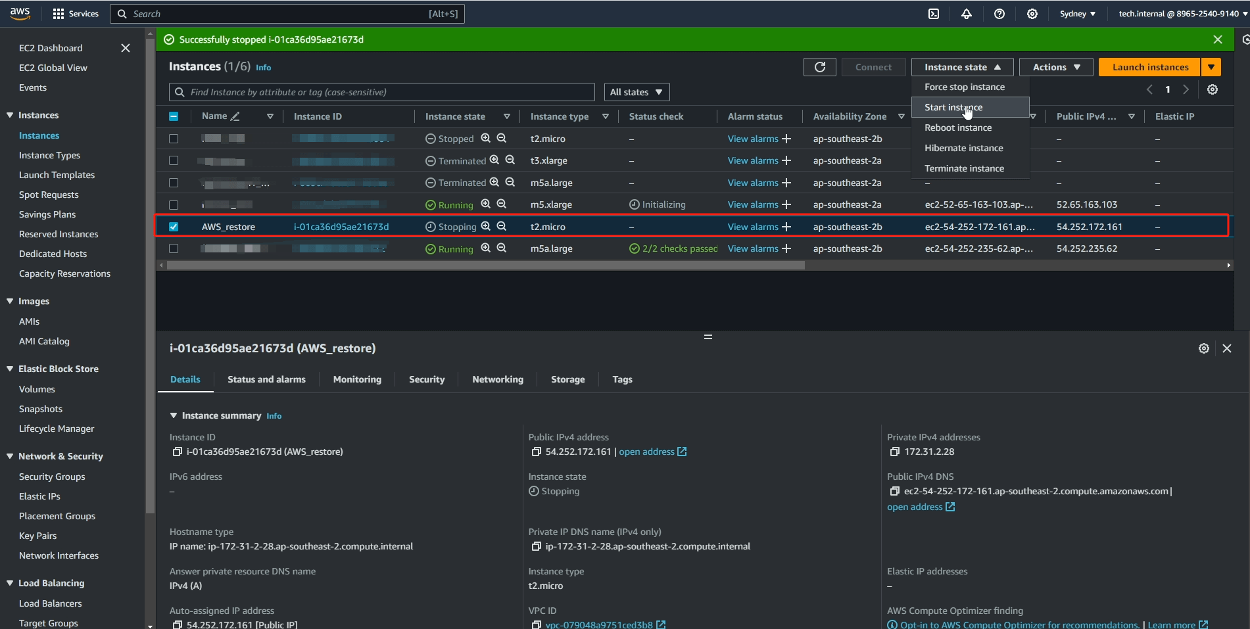The image size is (1250, 629).
Task: Select the Terminated m5a.large instance checkbox
Action: click(x=174, y=183)
